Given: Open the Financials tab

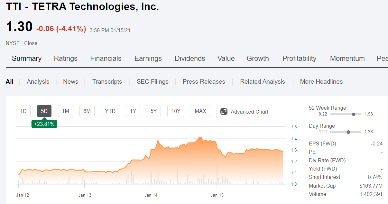Looking at the screenshot, I should pyautogui.click(x=106, y=58).
